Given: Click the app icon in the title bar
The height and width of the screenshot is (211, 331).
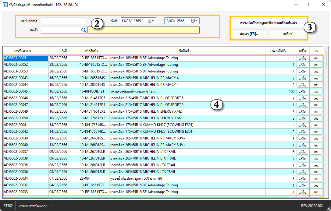Looking at the screenshot, I should 5,5.
